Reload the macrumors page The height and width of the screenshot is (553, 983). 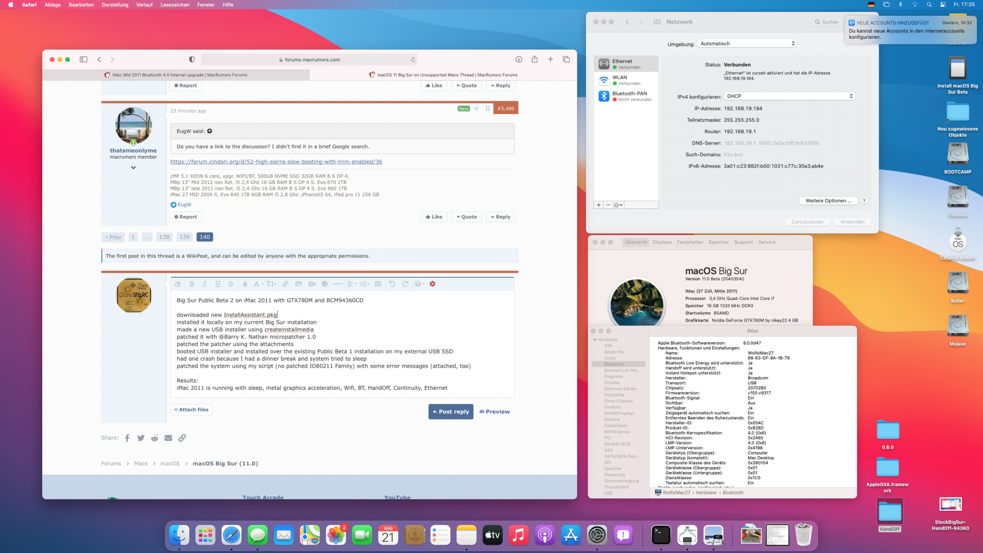pos(413,59)
